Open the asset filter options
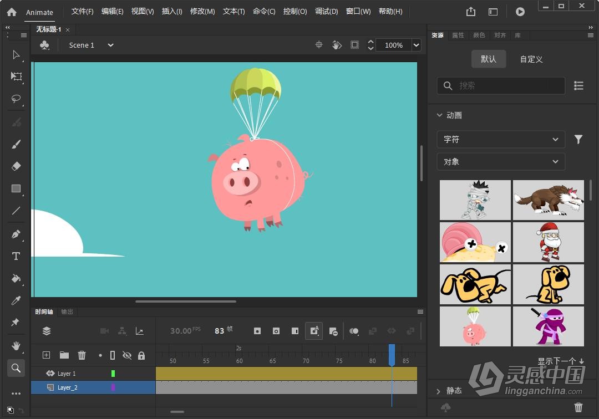The image size is (599, 419). point(578,139)
